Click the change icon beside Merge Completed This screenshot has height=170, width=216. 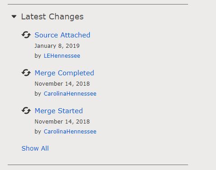[26, 73]
